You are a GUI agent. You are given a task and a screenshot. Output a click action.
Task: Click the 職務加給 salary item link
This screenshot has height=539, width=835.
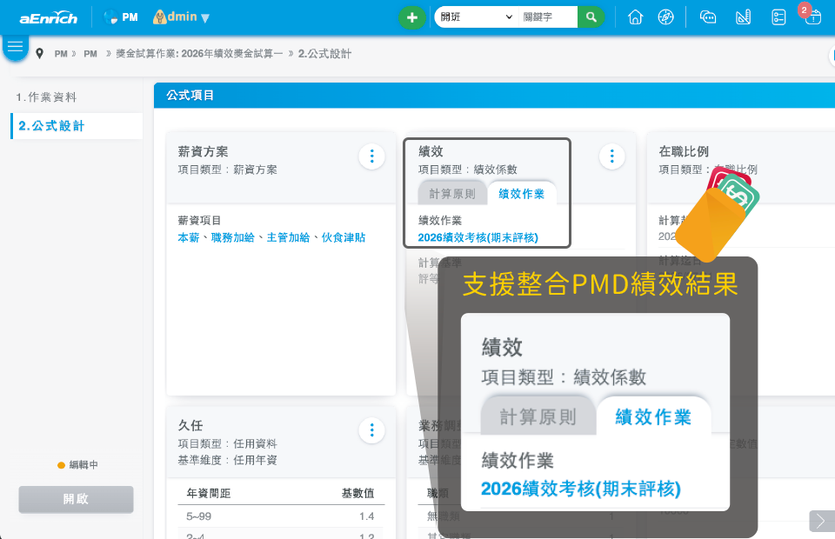[233, 237]
